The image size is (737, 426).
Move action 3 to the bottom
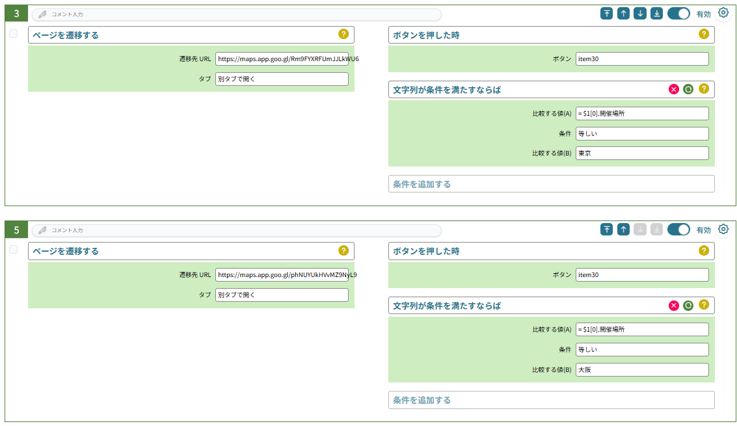coord(656,14)
